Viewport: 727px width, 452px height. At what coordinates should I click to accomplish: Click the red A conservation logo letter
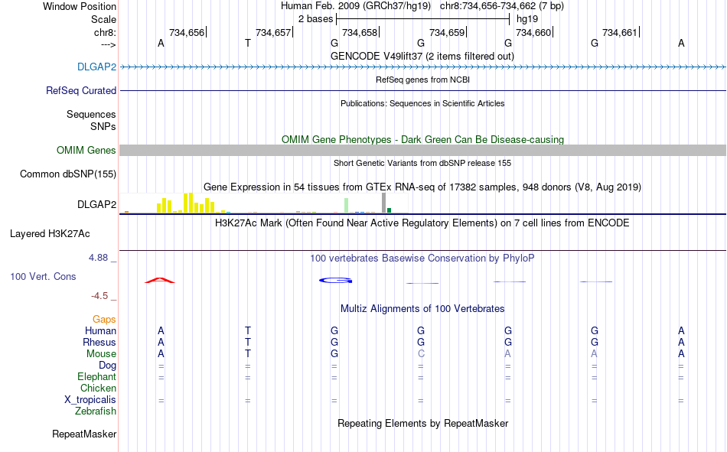click(x=160, y=280)
